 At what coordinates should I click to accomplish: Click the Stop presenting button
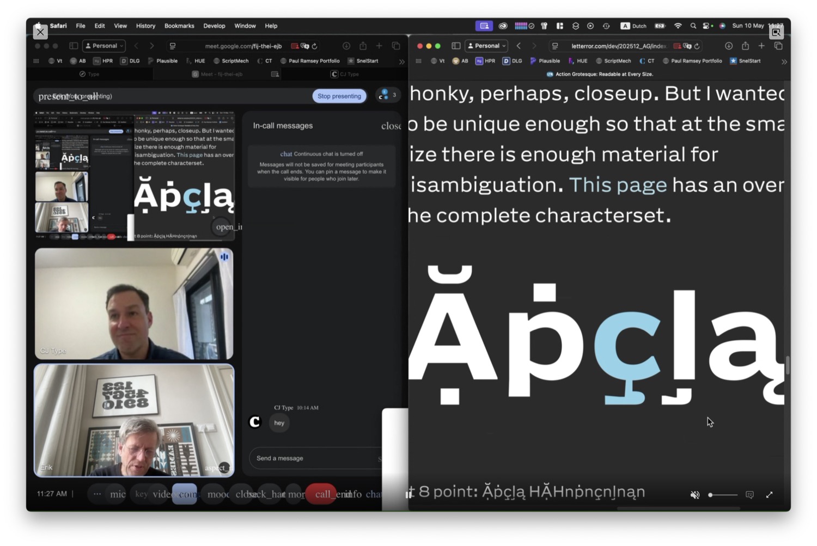coord(339,96)
